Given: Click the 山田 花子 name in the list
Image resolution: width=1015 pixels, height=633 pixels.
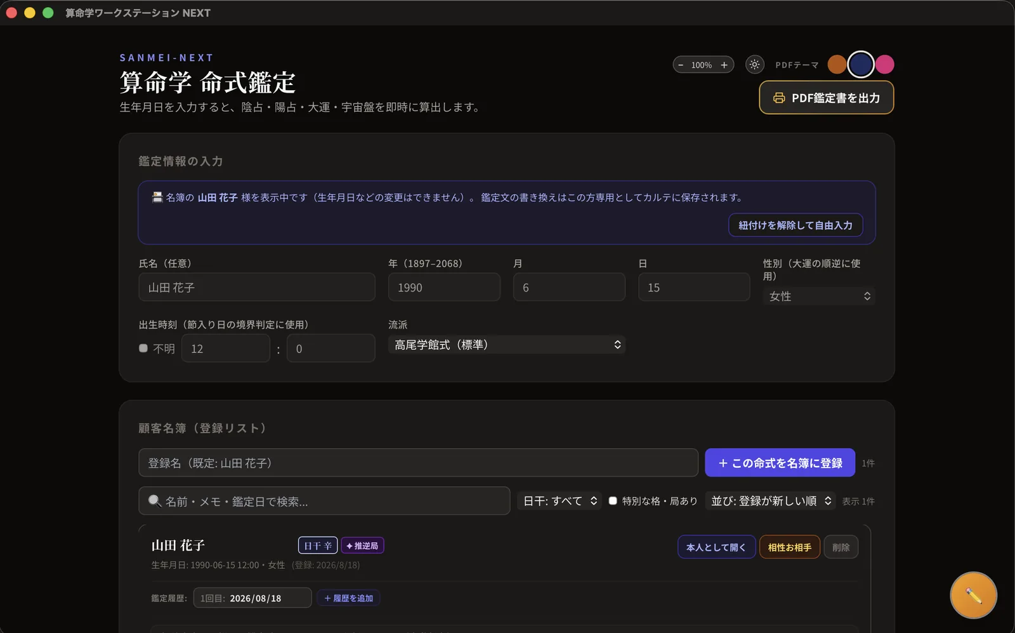Looking at the screenshot, I should [x=178, y=545].
